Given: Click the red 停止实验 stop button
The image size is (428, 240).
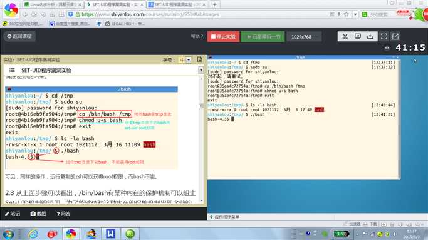Looking at the screenshot, I should click(x=223, y=36).
